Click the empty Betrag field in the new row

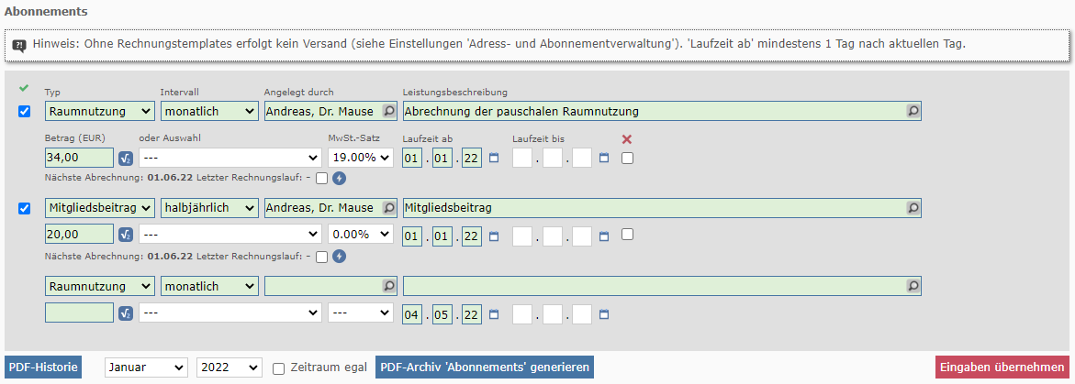(79, 313)
